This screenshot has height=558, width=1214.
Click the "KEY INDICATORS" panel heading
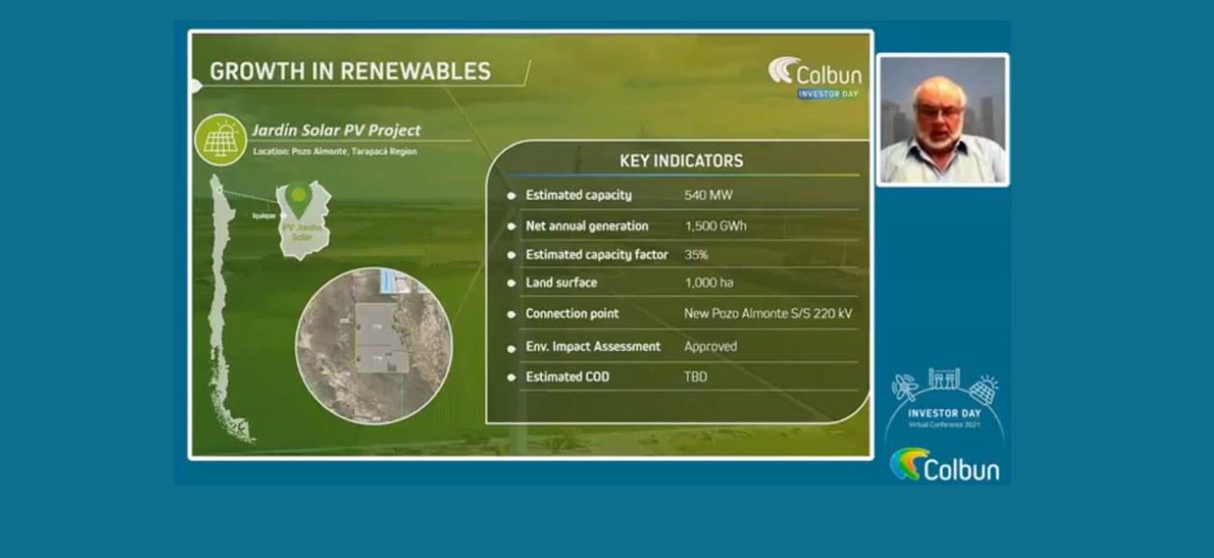682,160
